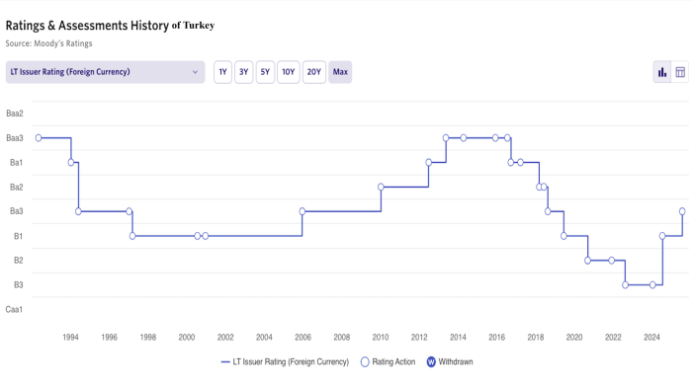Click the first B3 marker after 2022
692x387 pixels.
coord(625,285)
